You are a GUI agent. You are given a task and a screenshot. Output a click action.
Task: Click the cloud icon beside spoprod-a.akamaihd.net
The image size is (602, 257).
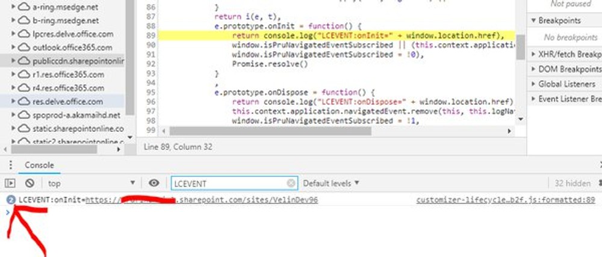[x=24, y=115]
